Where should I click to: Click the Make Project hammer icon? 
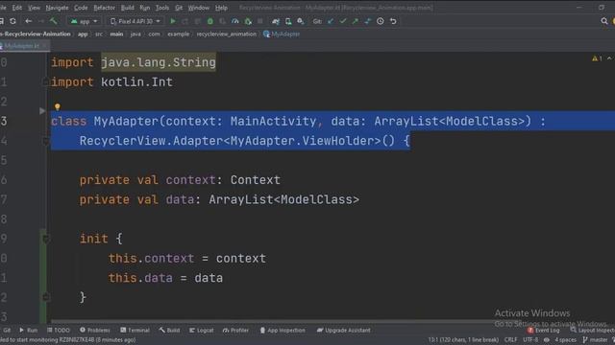(54, 21)
